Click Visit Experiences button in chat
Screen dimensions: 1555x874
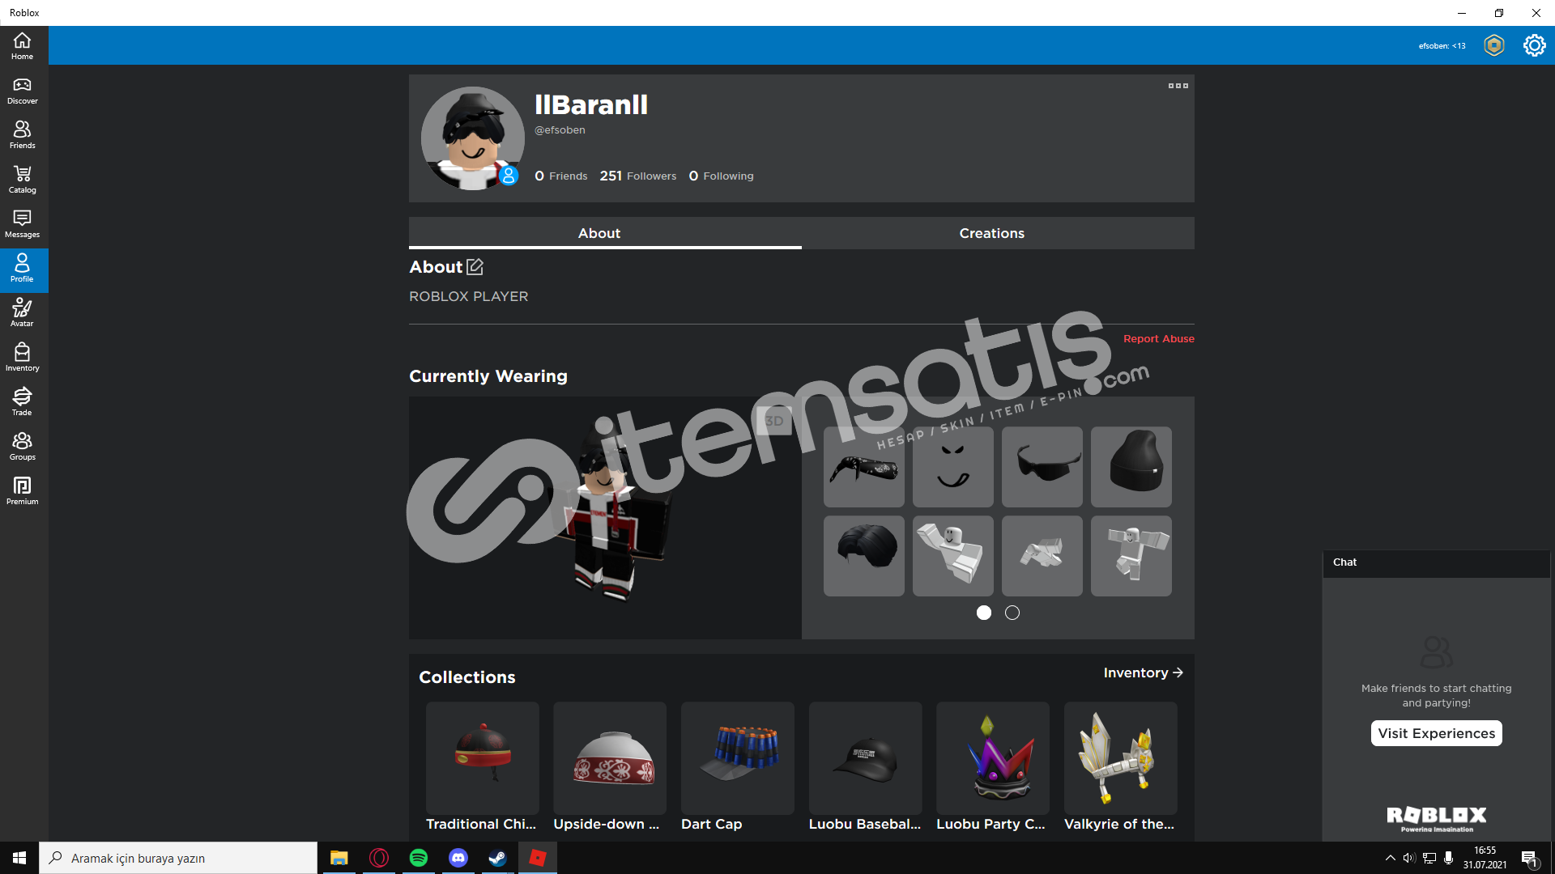click(1437, 733)
